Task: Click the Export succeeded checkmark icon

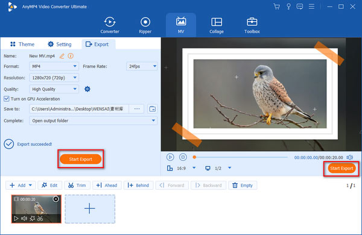Action: point(9,144)
